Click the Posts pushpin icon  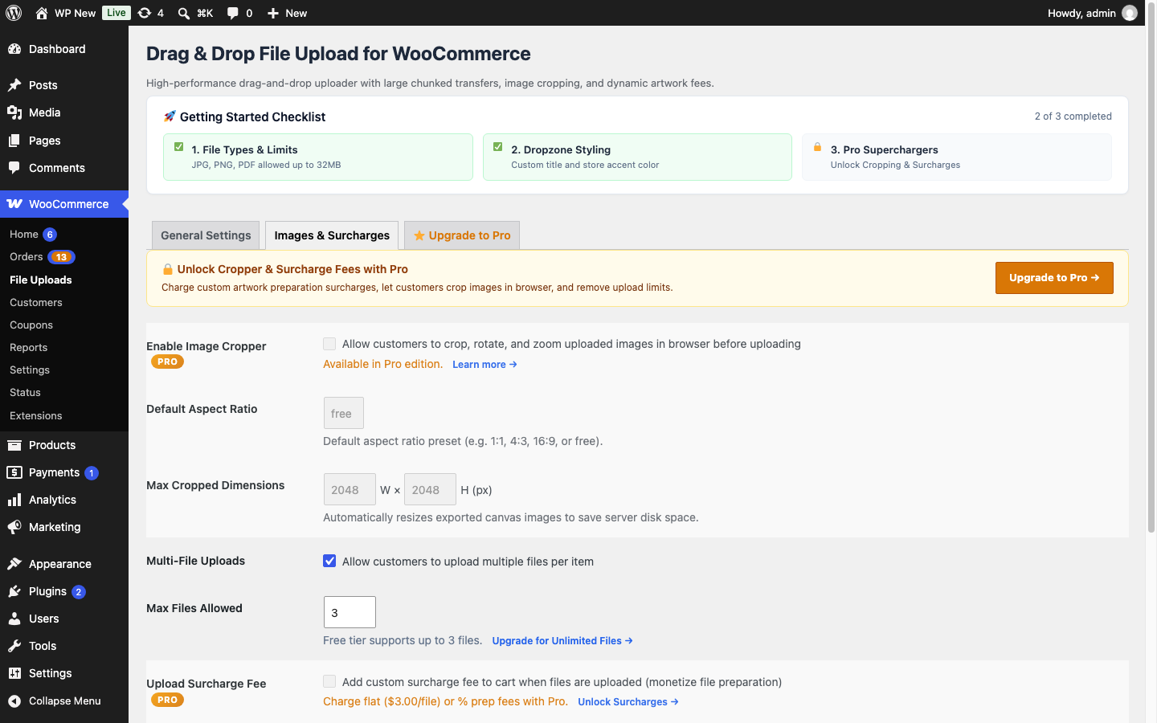coord(14,85)
